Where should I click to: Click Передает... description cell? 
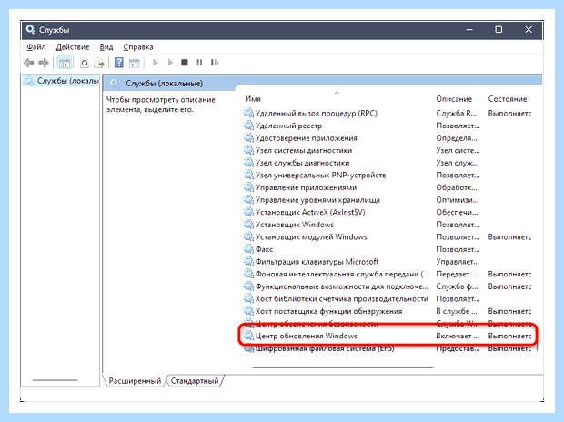click(x=457, y=274)
